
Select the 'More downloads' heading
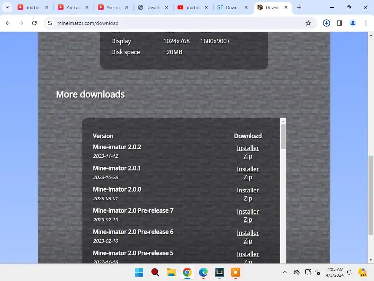tap(91, 94)
